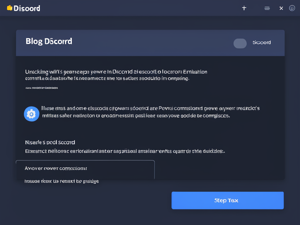Select the Blog Discord header title
Screen dimensions: 300x225
coord(49,41)
